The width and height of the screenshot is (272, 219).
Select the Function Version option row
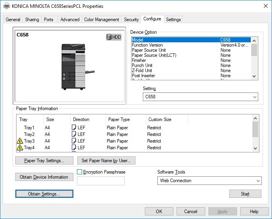(x=191, y=45)
